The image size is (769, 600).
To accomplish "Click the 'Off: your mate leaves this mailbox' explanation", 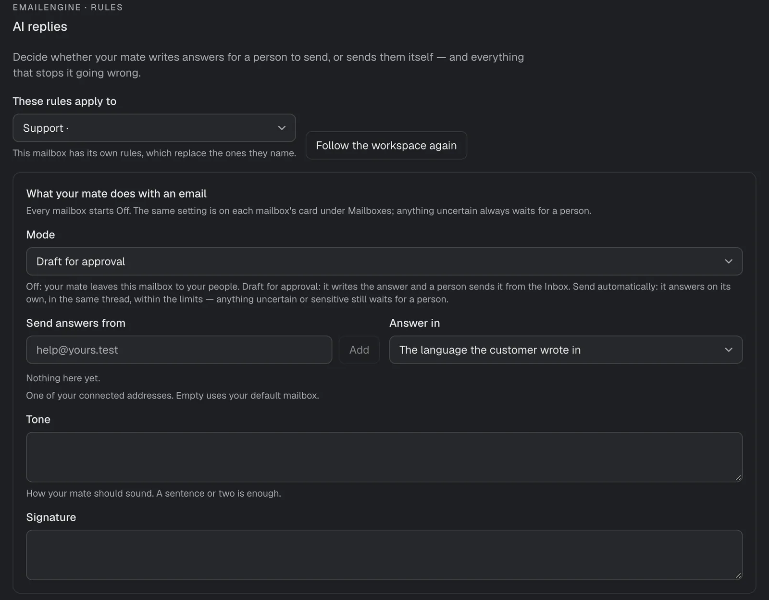I will (x=378, y=293).
